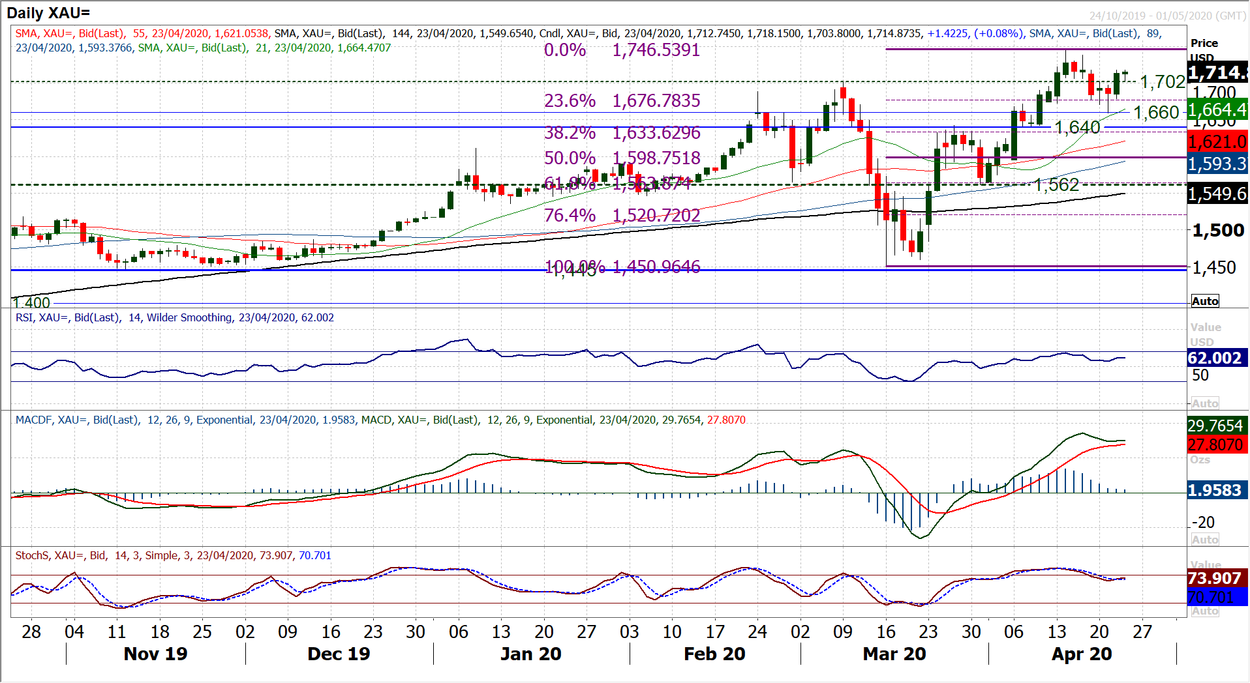The width and height of the screenshot is (1250, 683).
Task: Select the red 1,621.0 SMA price tag
Action: tap(1217, 141)
